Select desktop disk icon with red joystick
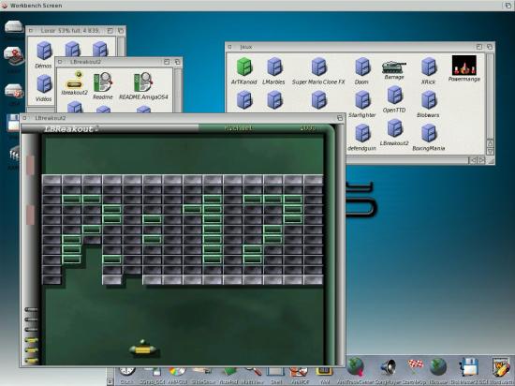Image resolution: width=515 pixels, height=386 pixels. click(13, 56)
